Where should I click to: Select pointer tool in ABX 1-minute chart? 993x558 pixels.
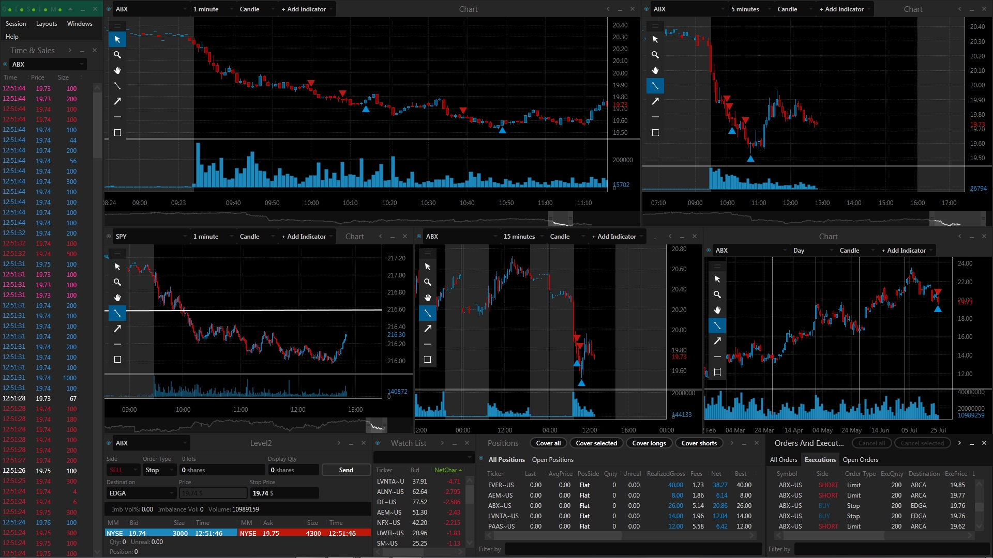point(117,39)
